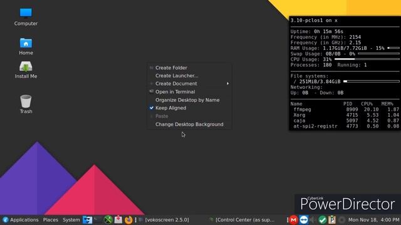
Task: Choose Create Folder from the context menu
Action: point(189,67)
